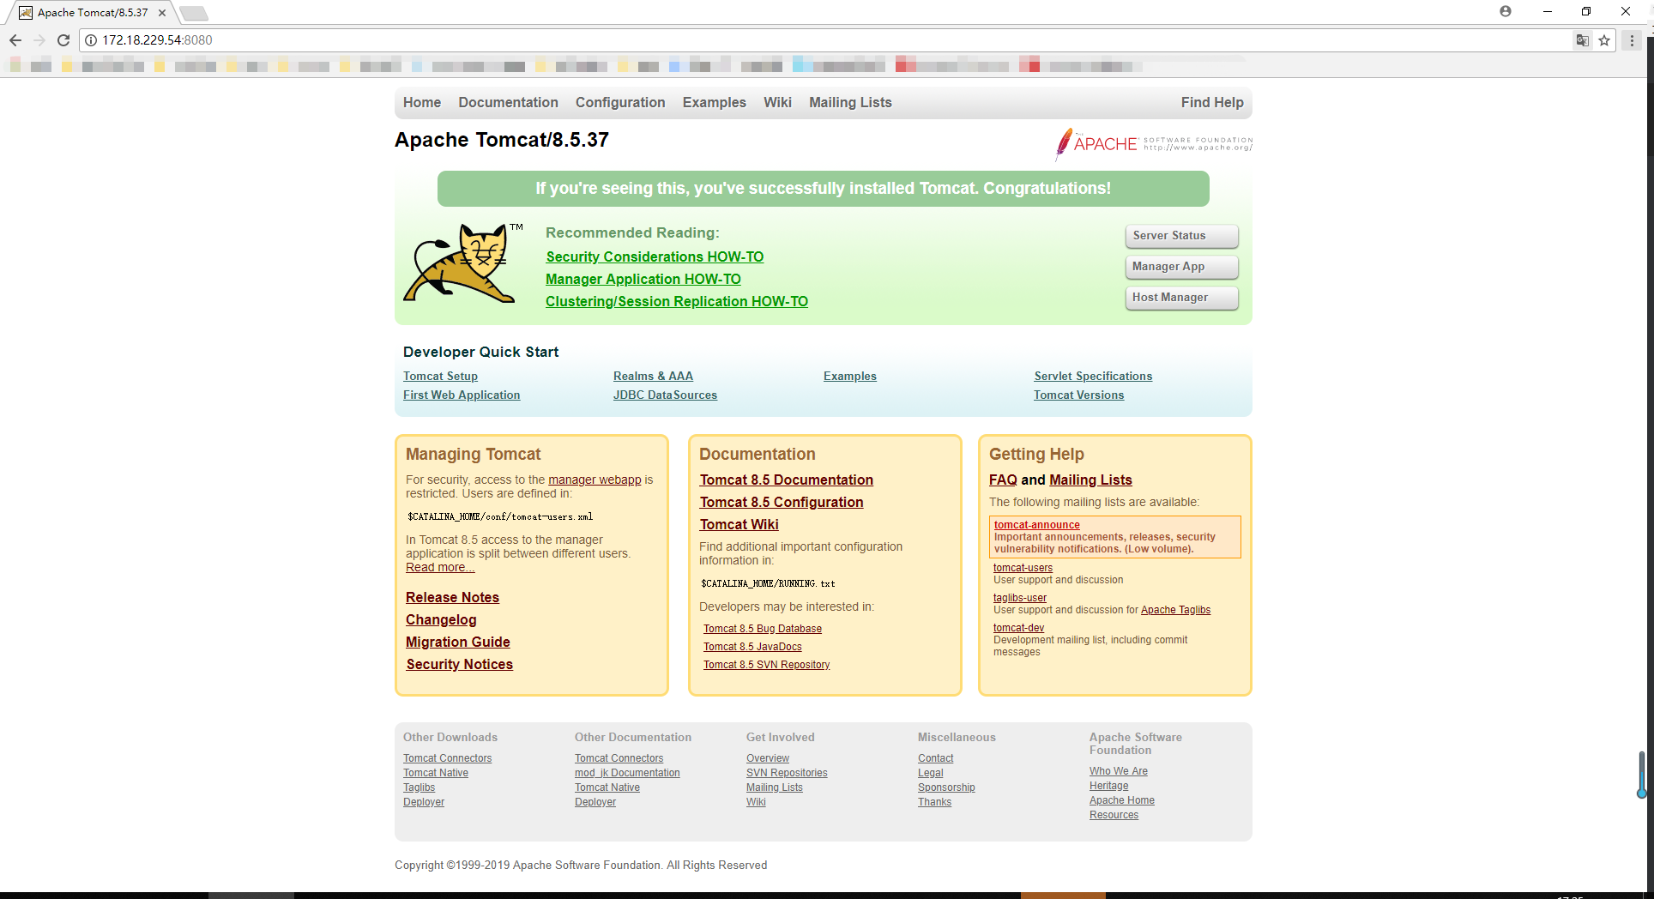
Task: Open tomcat-dev mailing list link
Action: coord(1018,628)
